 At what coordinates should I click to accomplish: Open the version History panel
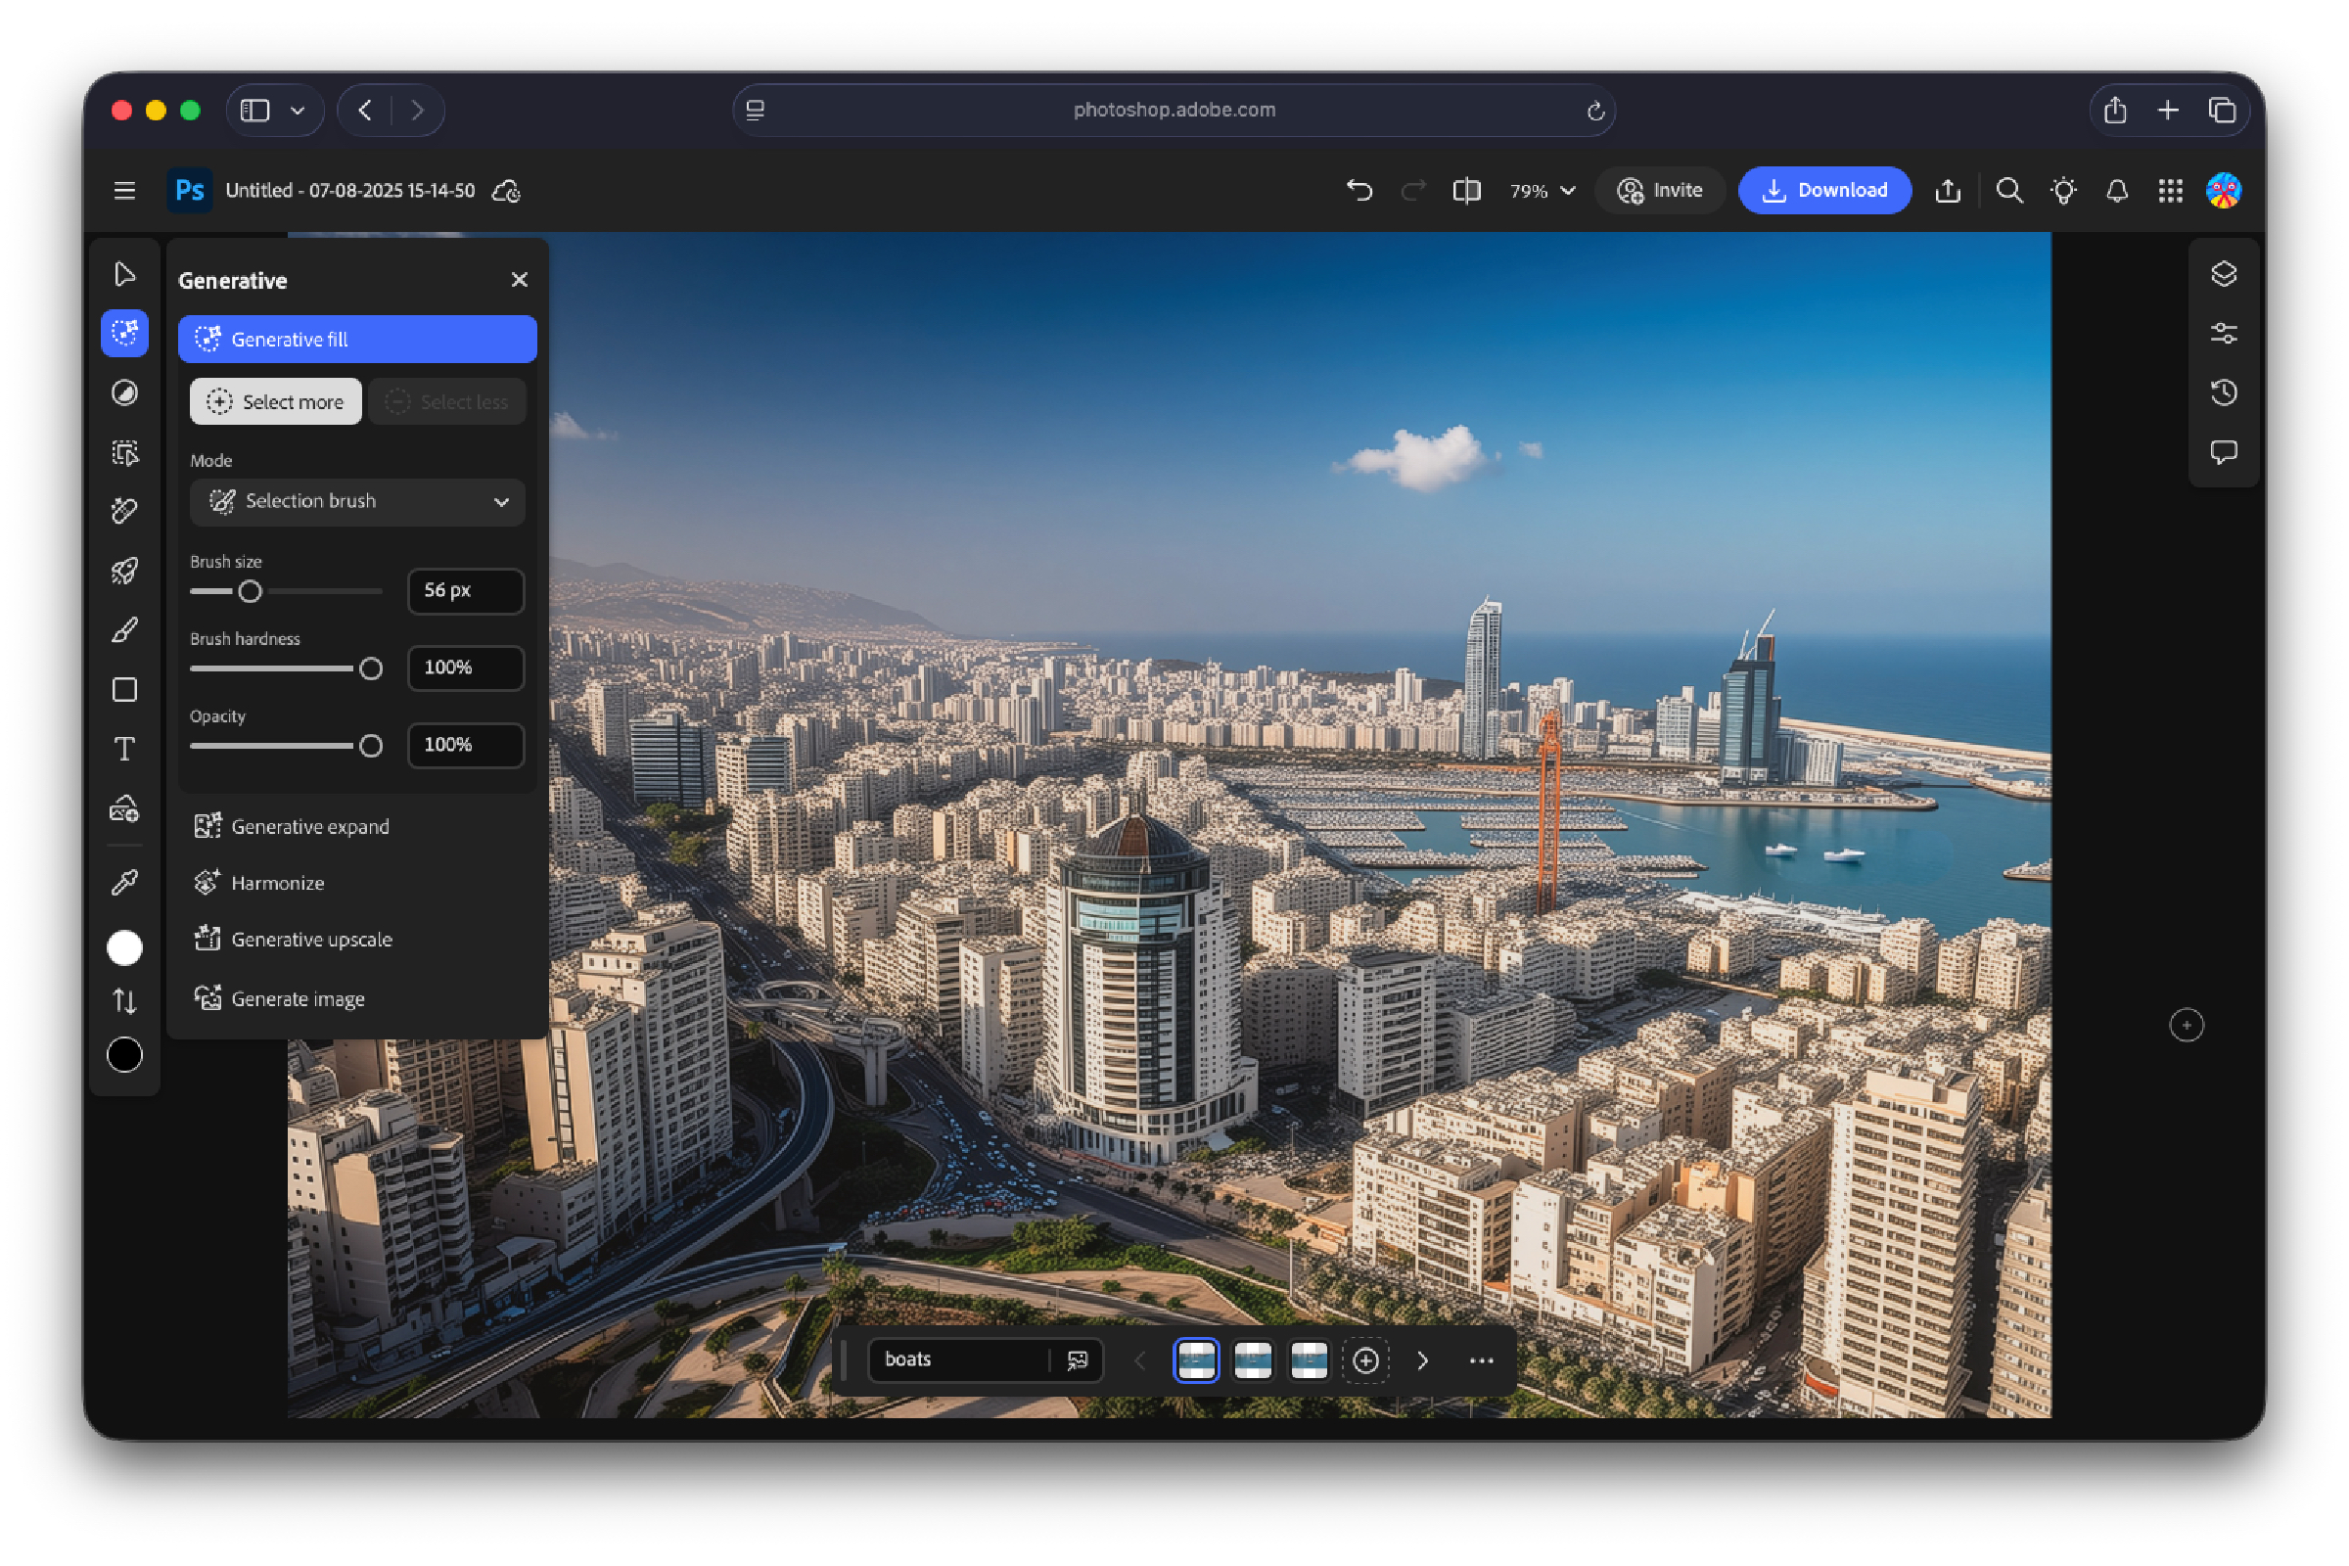coord(2224,391)
